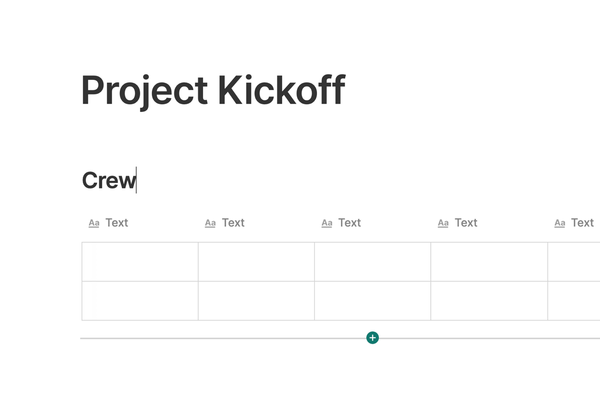Select the second-row cell in the first column
Screen dimensions: 600x407
pos(140,301)
